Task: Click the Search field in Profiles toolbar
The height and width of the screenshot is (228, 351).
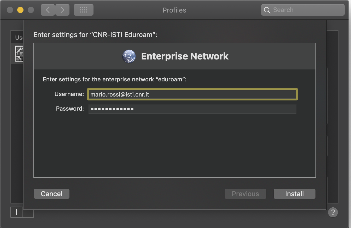Action: coord(303,10)
